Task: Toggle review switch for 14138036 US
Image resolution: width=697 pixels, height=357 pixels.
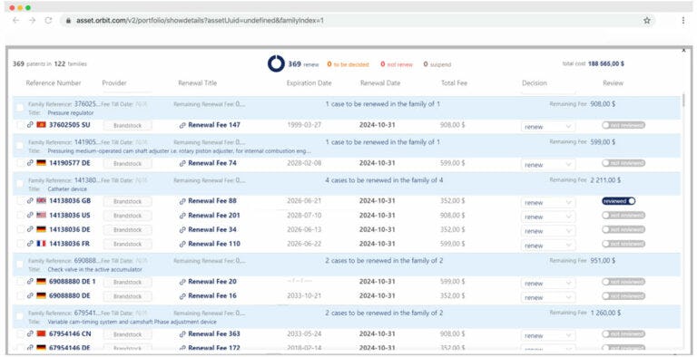Action: click(x=623, y=216)
